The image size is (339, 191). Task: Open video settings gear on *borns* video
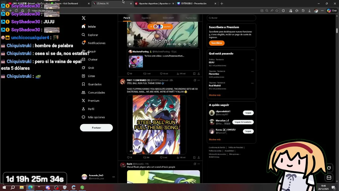coord(185,44)
